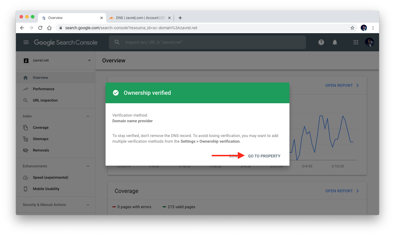Switch to the DNS zavrelj.com tab
Image resolution: width=395 pixels, height=236 pixels.
(140, 18)
